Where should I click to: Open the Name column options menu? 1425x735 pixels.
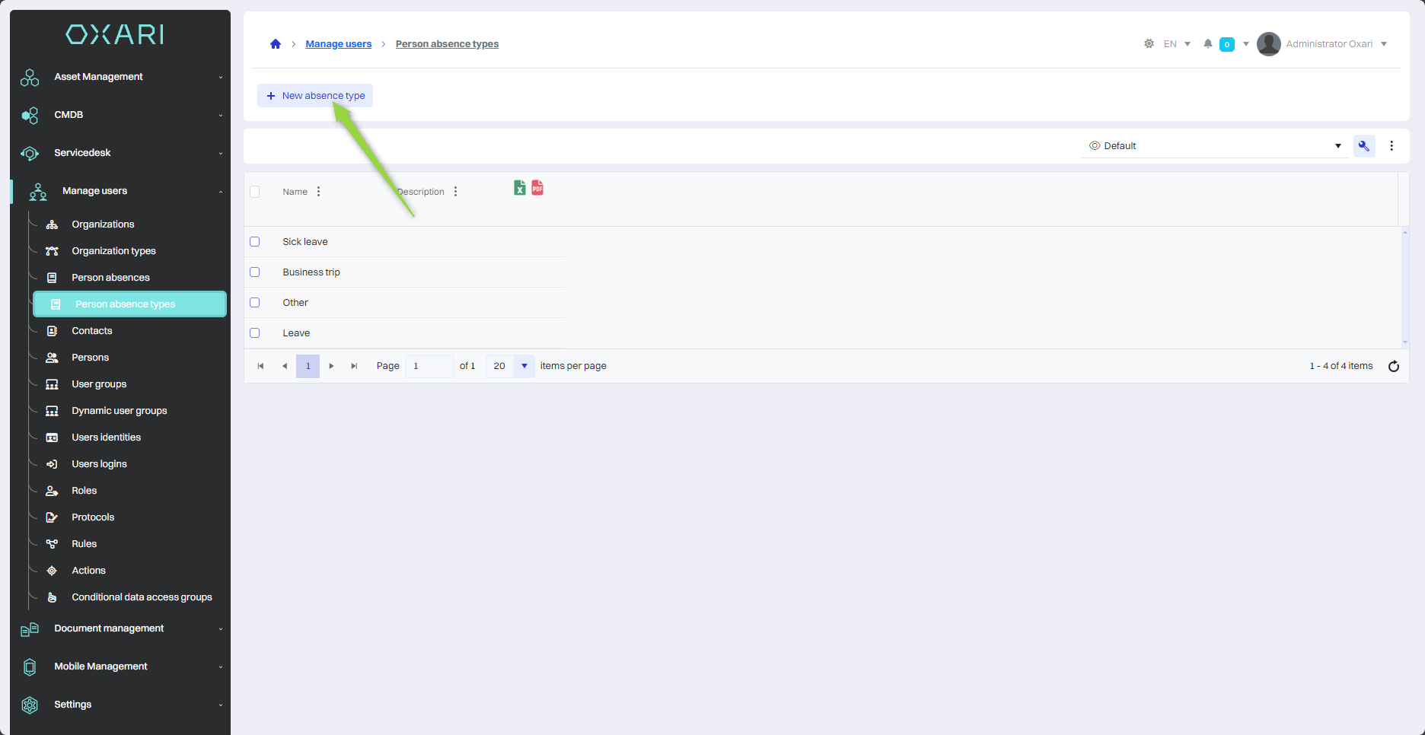[x=318, y=192]
